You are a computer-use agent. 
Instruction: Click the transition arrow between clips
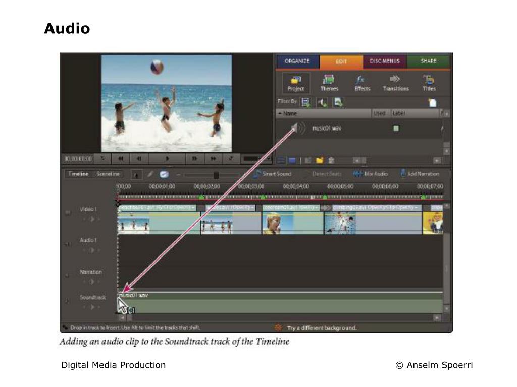tap(326, 208)
